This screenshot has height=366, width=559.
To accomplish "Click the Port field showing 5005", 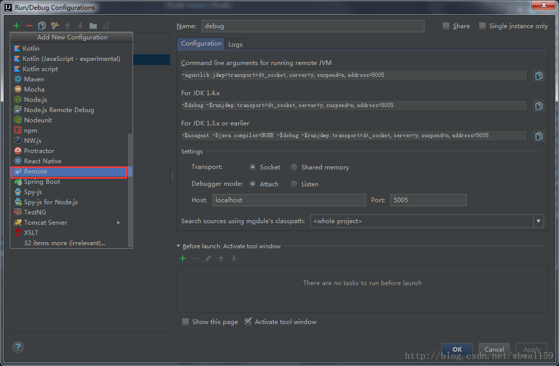I will 428,200.
